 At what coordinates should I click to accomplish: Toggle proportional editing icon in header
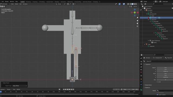point(73,4)
